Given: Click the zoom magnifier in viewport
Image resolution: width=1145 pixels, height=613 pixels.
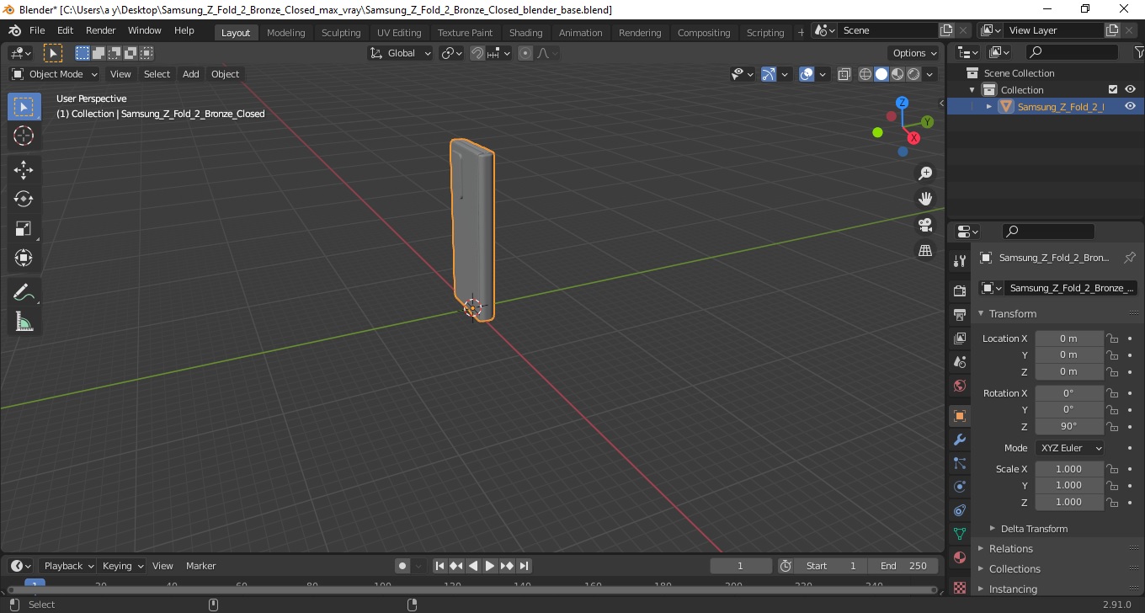Looking at the screenshot, I should click(925, 173).
